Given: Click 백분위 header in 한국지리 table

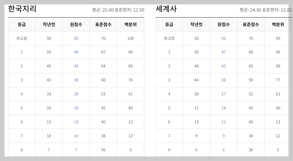Looking at the screenshot, I should (x=130, y=24).
